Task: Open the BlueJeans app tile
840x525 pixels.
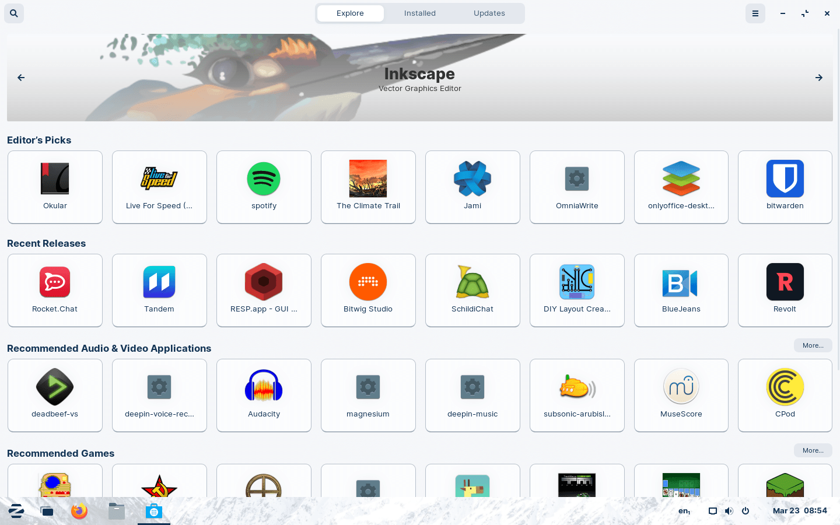Action: point(681,290)
